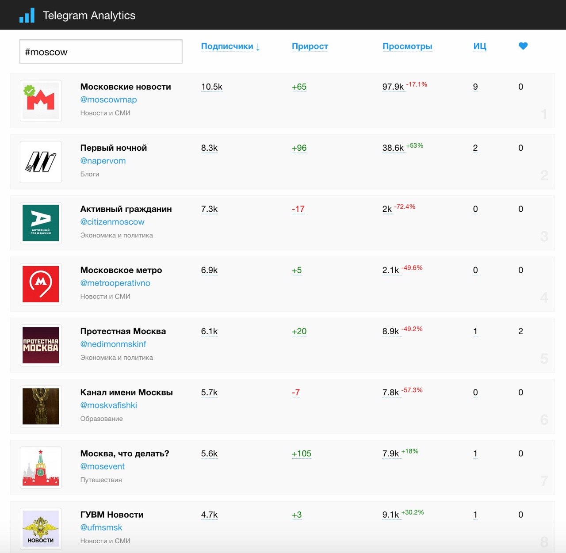Click Протестная Москва channel title

pos(123,331)
